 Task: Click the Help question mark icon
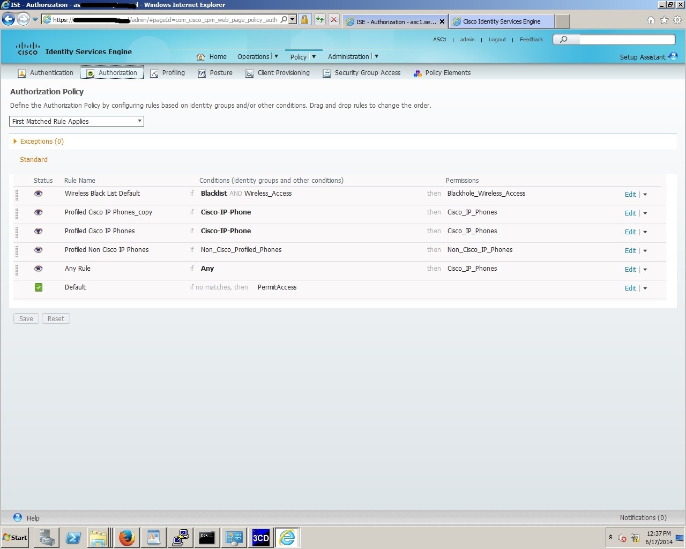(18, 517)
